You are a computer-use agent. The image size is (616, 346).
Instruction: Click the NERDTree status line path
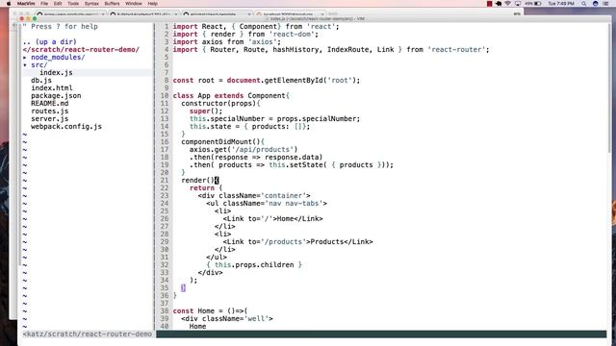[88, 334]
